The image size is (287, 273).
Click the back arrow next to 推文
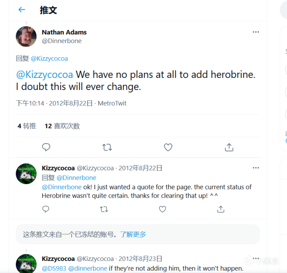tap(22, 10)
